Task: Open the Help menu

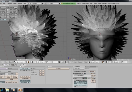Action: (25, 4)
